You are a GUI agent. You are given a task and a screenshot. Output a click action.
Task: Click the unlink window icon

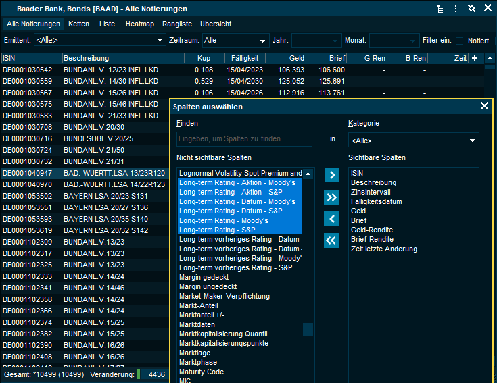tap(472, 9)
